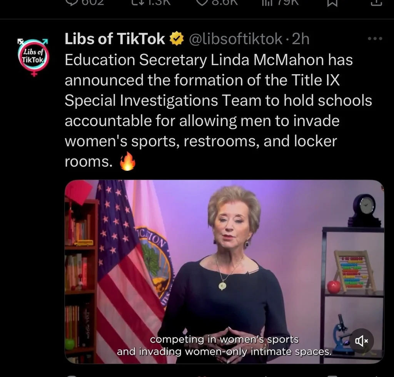Open the @libsoftiktok handle
Screen dimensions: 394x377
(x=235, y=39)
